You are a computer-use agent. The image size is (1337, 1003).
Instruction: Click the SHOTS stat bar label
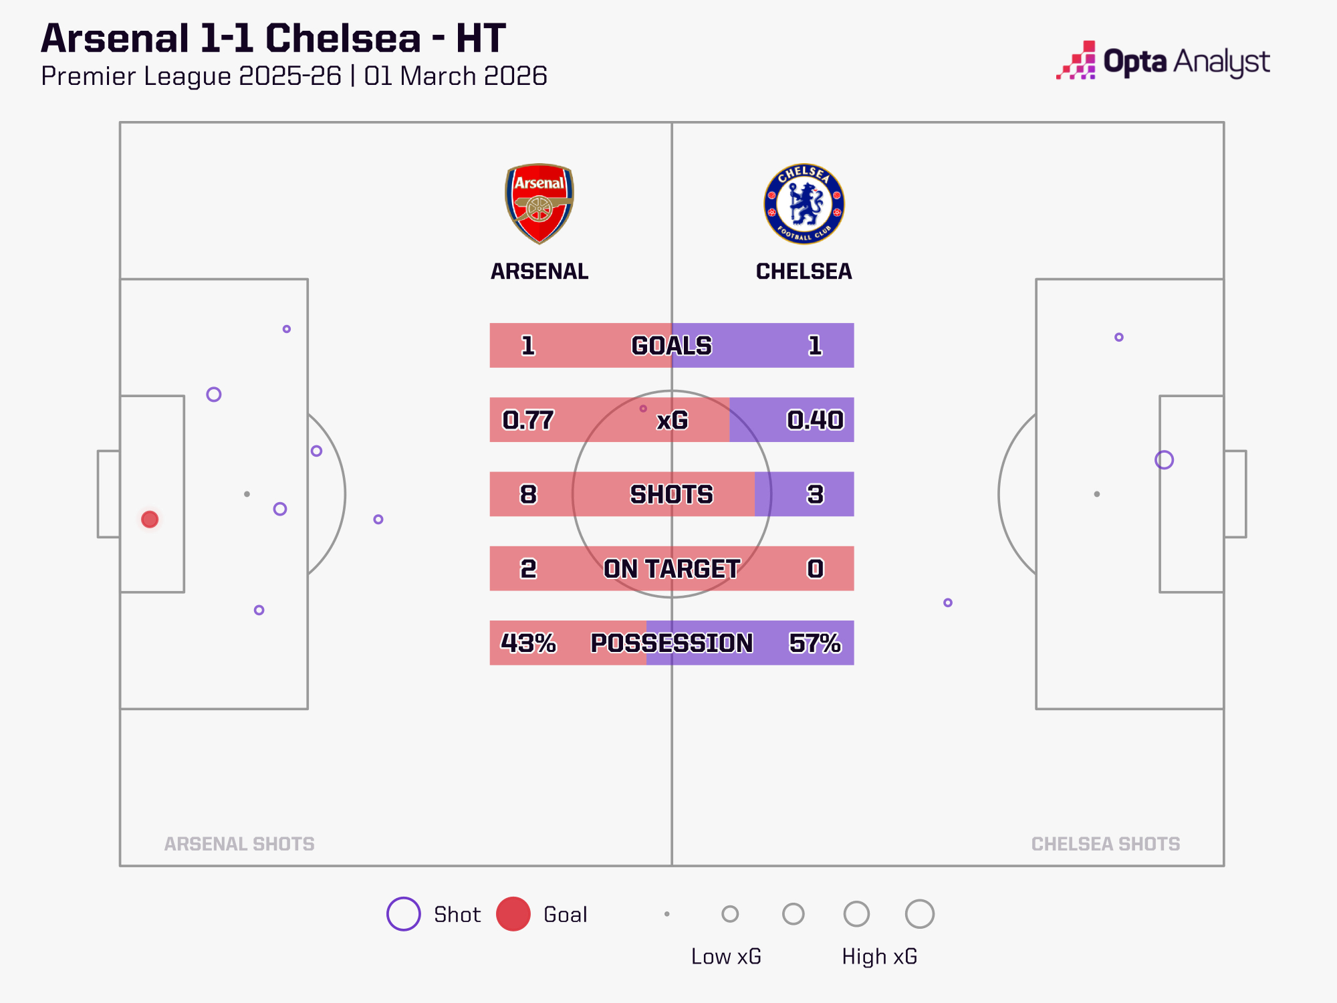coord(672,494)
